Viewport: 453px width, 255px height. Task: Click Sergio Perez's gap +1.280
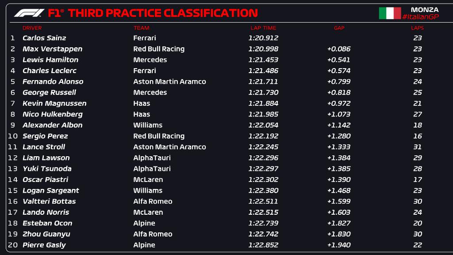[339, 136]
